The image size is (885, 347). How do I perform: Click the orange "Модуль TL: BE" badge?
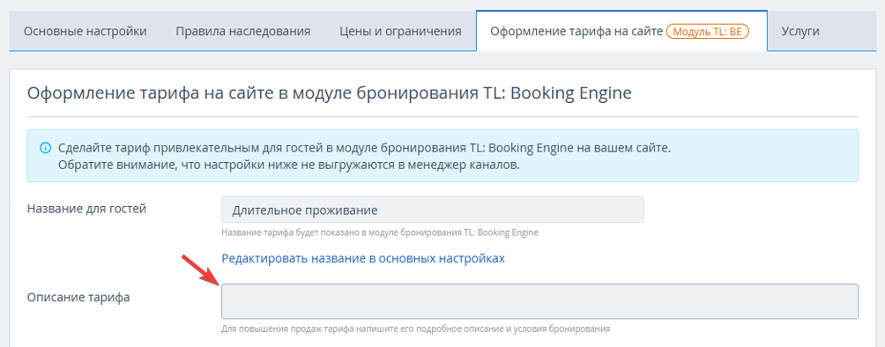click(x=707, y=32)
